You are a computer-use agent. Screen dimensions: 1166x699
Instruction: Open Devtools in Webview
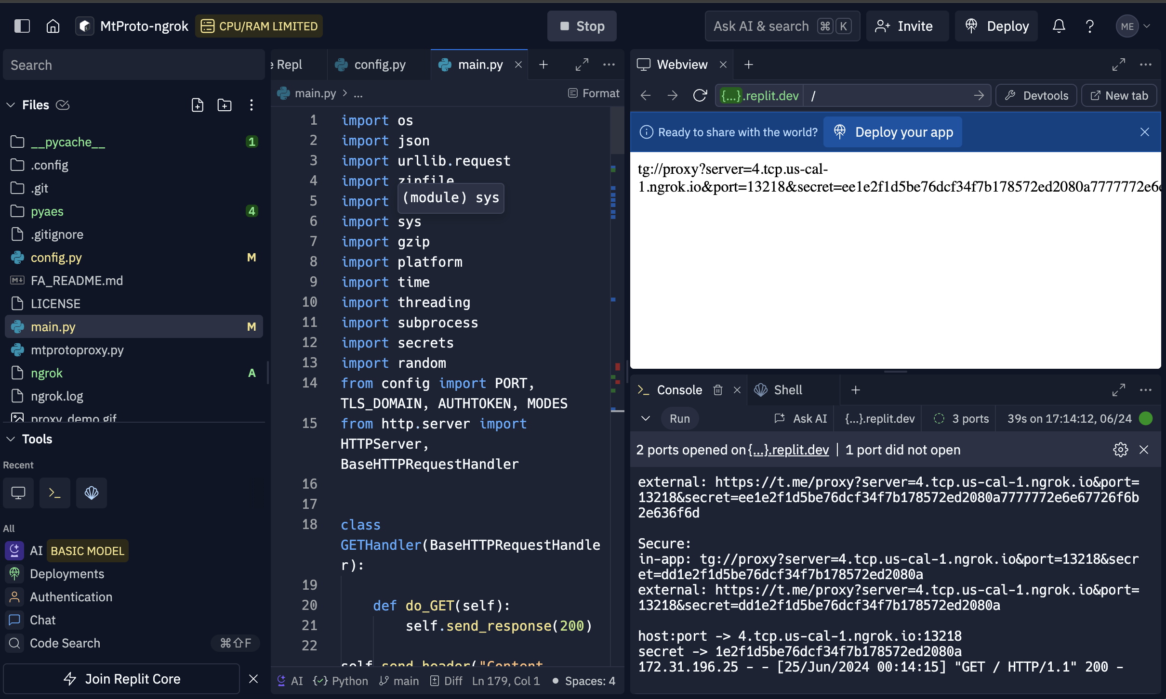pyautogui.click(x=1036, y=96)
